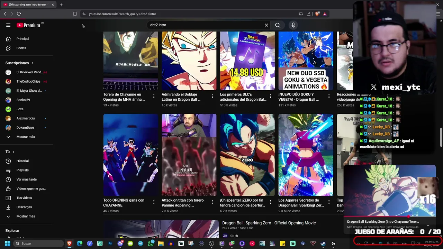Open options for 'Torero de Chayanne' video

point(154,96)
